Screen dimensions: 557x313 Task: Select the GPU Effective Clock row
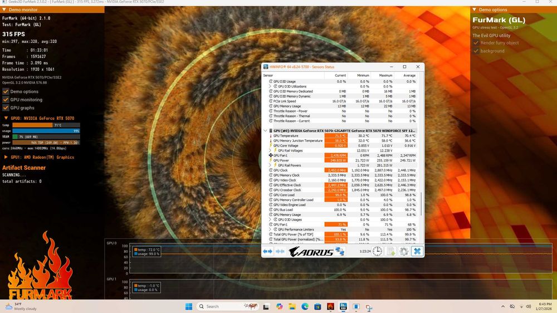point(343,185)
